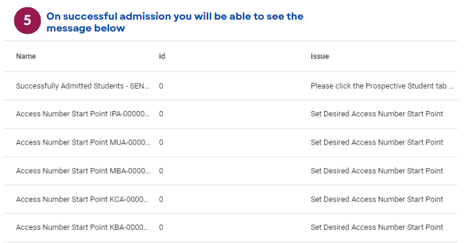
Task: Click the step 5 circle badge
Action: (28, 21)
